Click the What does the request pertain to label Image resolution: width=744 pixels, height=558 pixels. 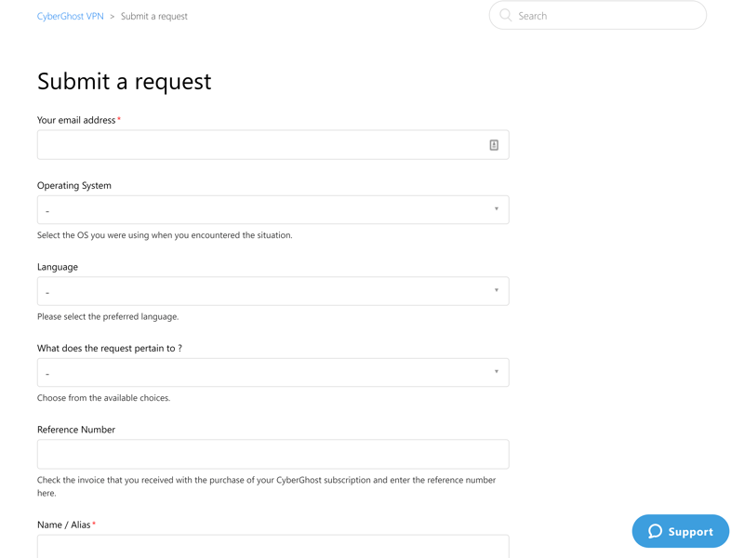[x=110, y=348]
